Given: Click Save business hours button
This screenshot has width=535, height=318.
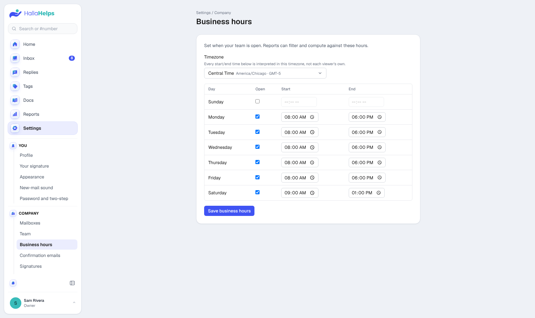Looking at the screenshot, I should [x=229, y=211].
